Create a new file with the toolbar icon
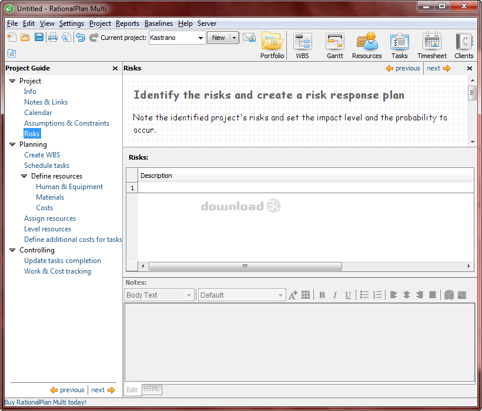Image resolution: width=482 pixels, height=411 pixels. point(12,38)
